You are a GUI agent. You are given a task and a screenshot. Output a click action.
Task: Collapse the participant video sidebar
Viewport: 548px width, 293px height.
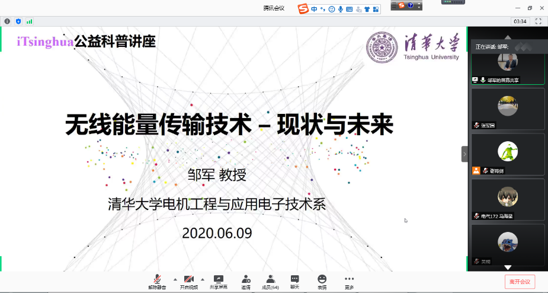point(464,154)
